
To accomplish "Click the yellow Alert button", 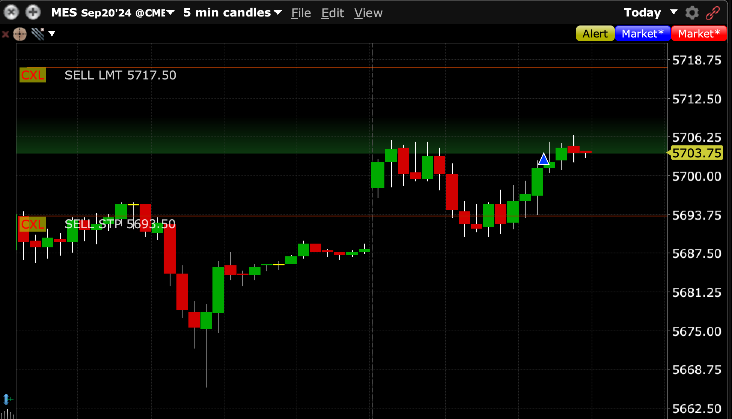I will (x=595, y=34).
